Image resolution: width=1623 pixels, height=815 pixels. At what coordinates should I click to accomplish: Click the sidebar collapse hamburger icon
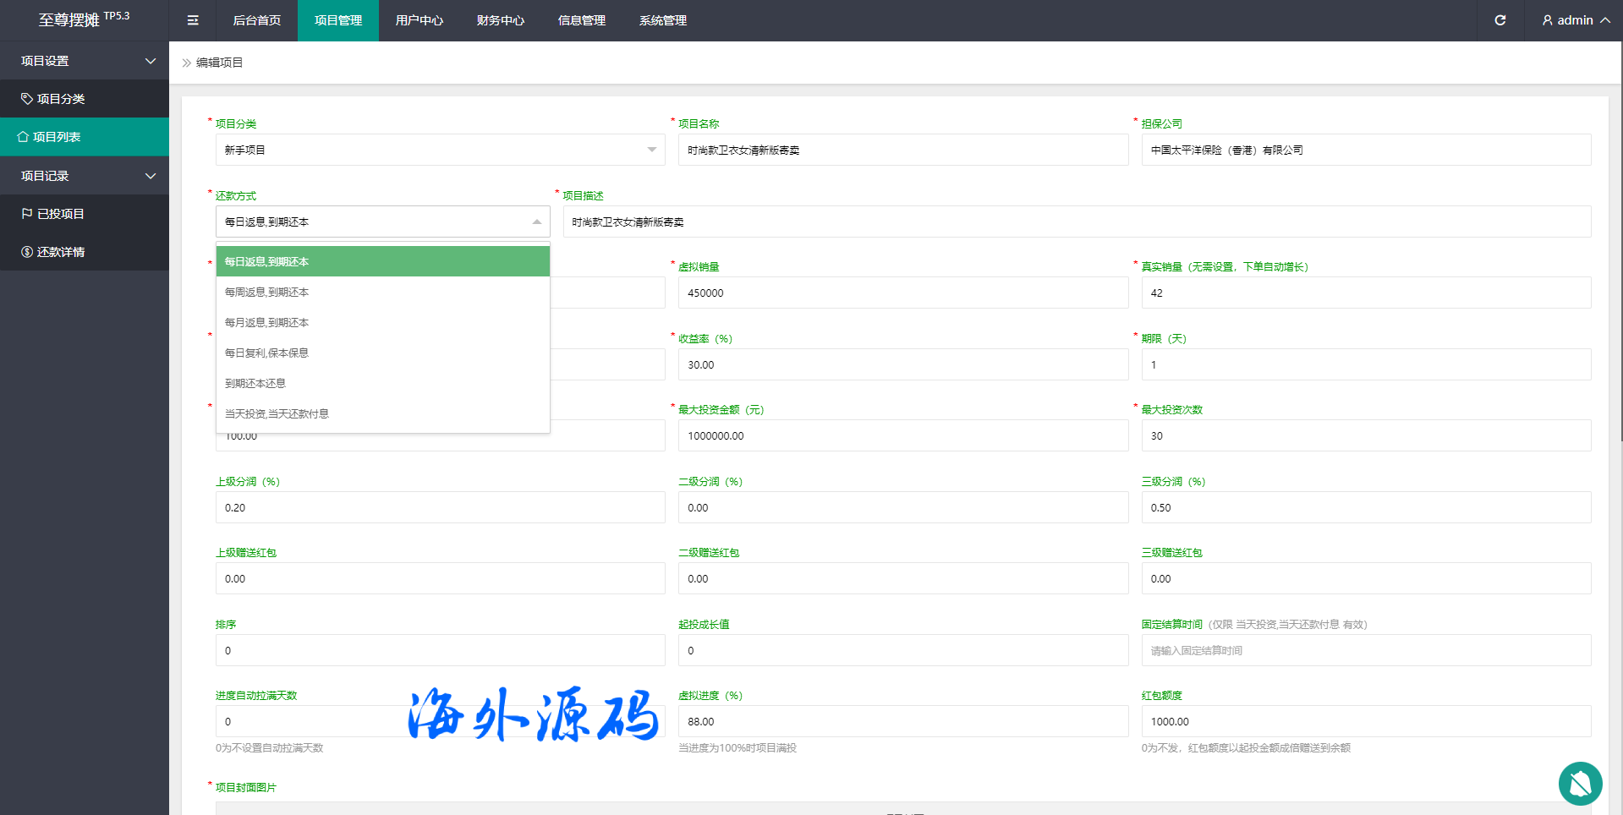coord(193,20)
